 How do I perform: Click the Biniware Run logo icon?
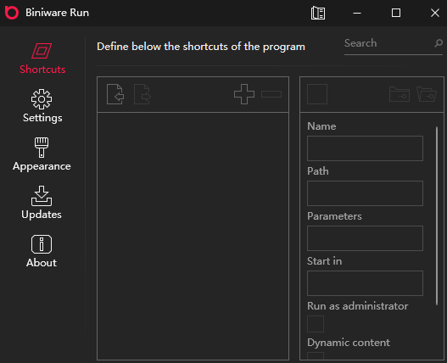pos(12,13)
